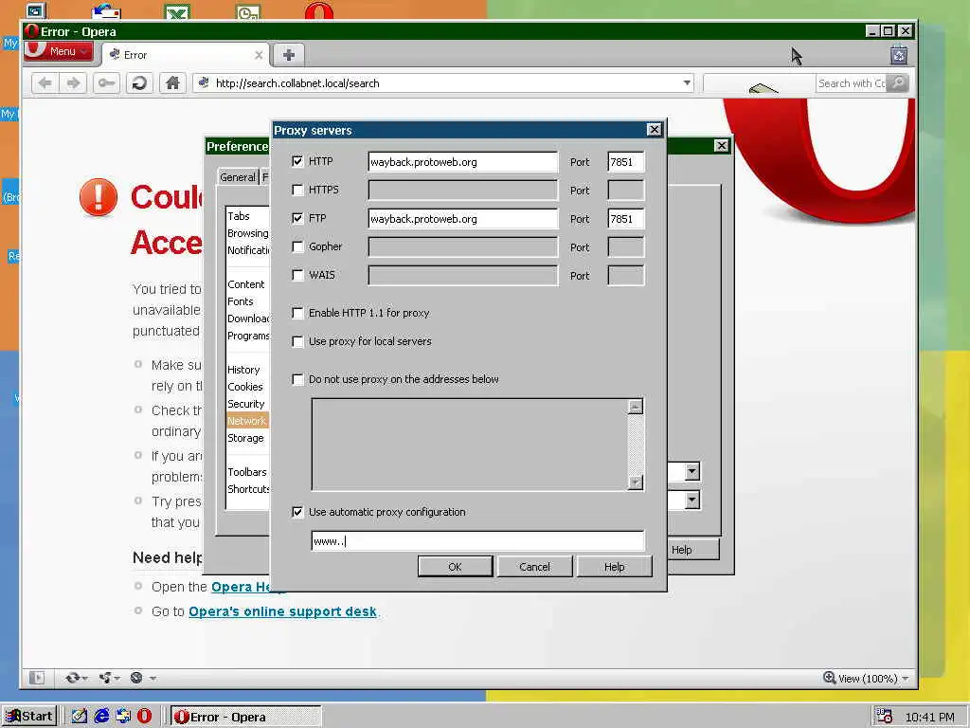This screenshot has width=970, height=728.
Task: Click the FTP port number field
Action: (x=625, y=219)
